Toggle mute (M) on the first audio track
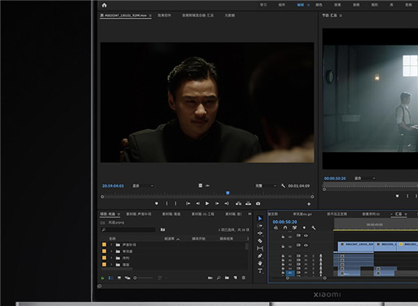 [305, 256]
